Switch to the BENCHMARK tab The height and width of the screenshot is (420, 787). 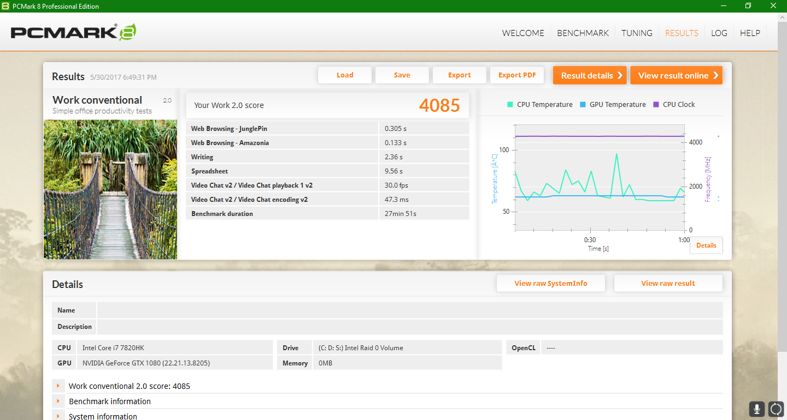coord(583,33)
